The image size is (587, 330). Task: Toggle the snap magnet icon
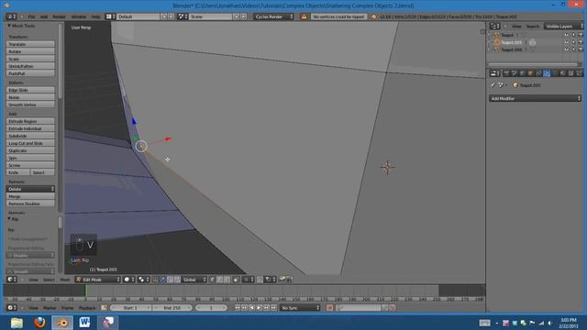pyautogui.click(x=260, y=280)
